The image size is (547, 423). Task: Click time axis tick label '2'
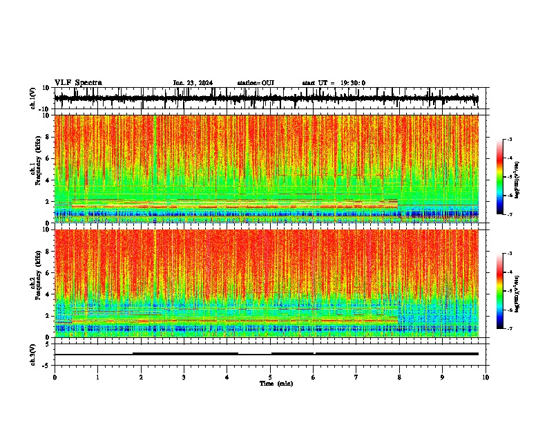[x=141, y=377]
